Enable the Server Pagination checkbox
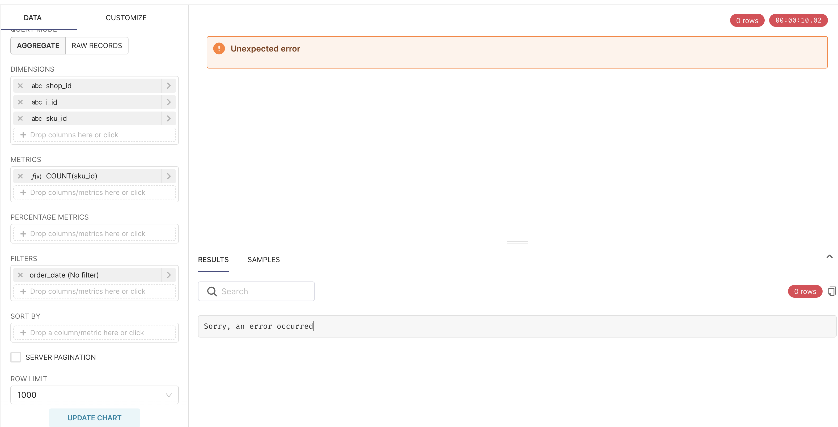The height and width of the screenshot is (427, 838). pos(16,357)
